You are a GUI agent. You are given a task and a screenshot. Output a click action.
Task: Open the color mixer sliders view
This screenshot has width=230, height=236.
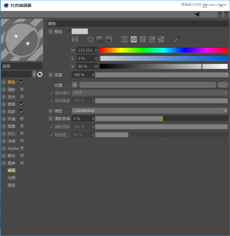pos(152,39)
